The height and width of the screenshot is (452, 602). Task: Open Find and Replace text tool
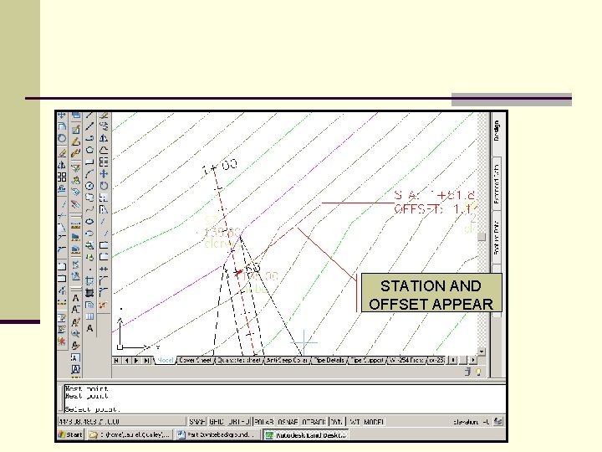pos(75,334)
